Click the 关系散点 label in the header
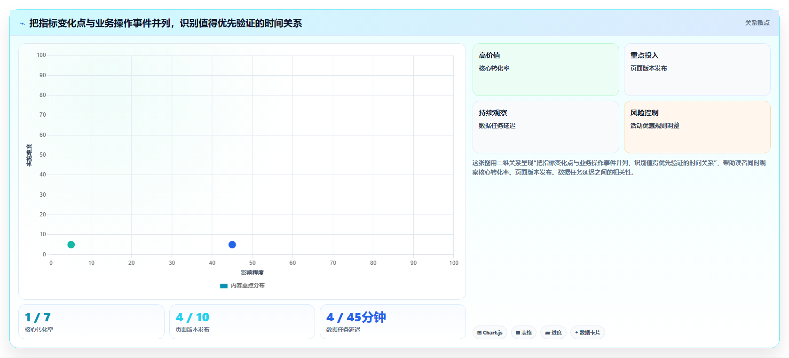Screen dimensions: 789x358 pyautogui.click(x=757, y=23)
